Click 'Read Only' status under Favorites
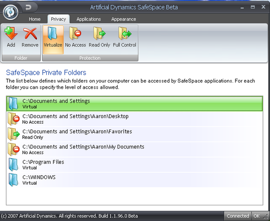This screenshot has height=221, width=270. tap(32, 137)
